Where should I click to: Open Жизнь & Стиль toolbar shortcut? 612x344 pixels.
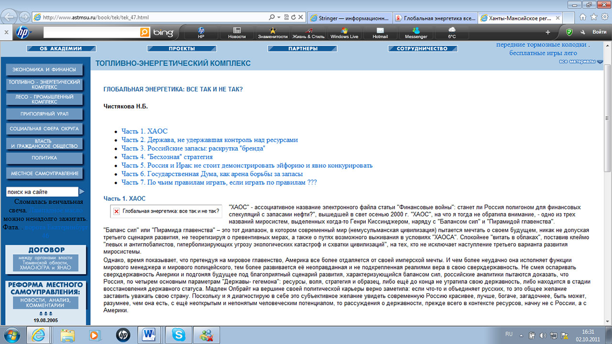[x=308, y=32]
